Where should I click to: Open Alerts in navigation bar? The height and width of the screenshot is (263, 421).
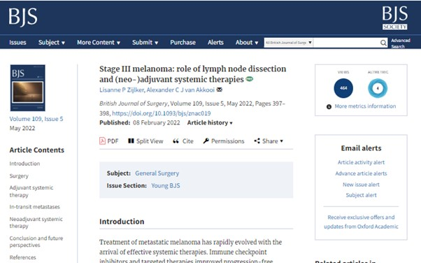pos(215,43)
